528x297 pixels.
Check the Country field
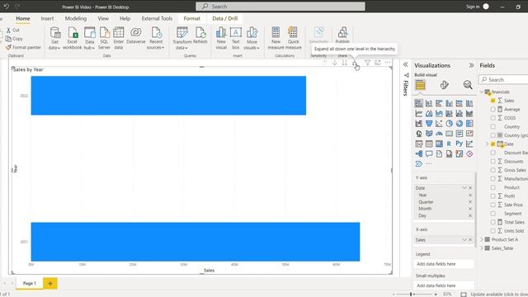(493, 126)
